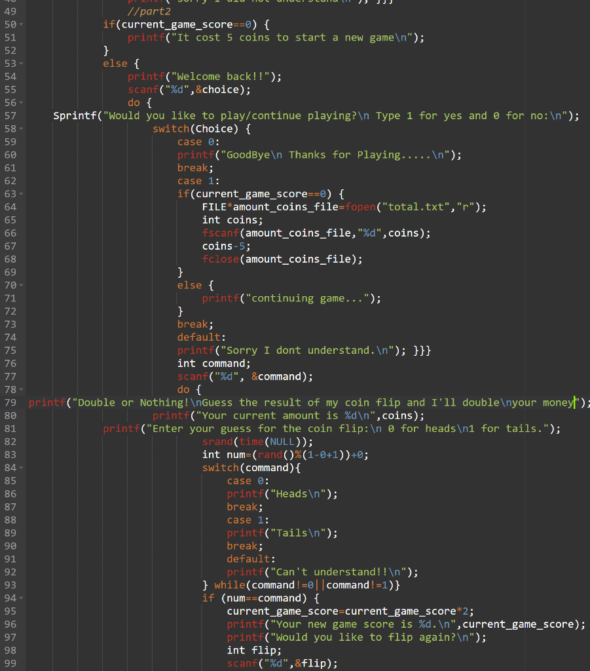Image resolution: width=590 pixels, height=671 pixels.
Task: Collapse the else block at line 70
Action: pyautogui.click(x=22, y=285)
